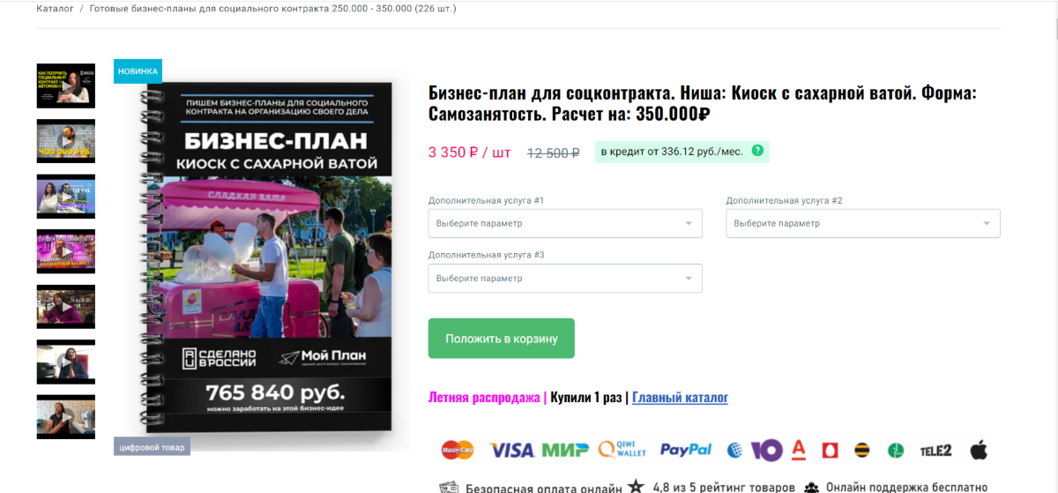Click the VISA payment logo
Image resolution: width=1058 pixels, height=493 pixels.
(511, 451)
